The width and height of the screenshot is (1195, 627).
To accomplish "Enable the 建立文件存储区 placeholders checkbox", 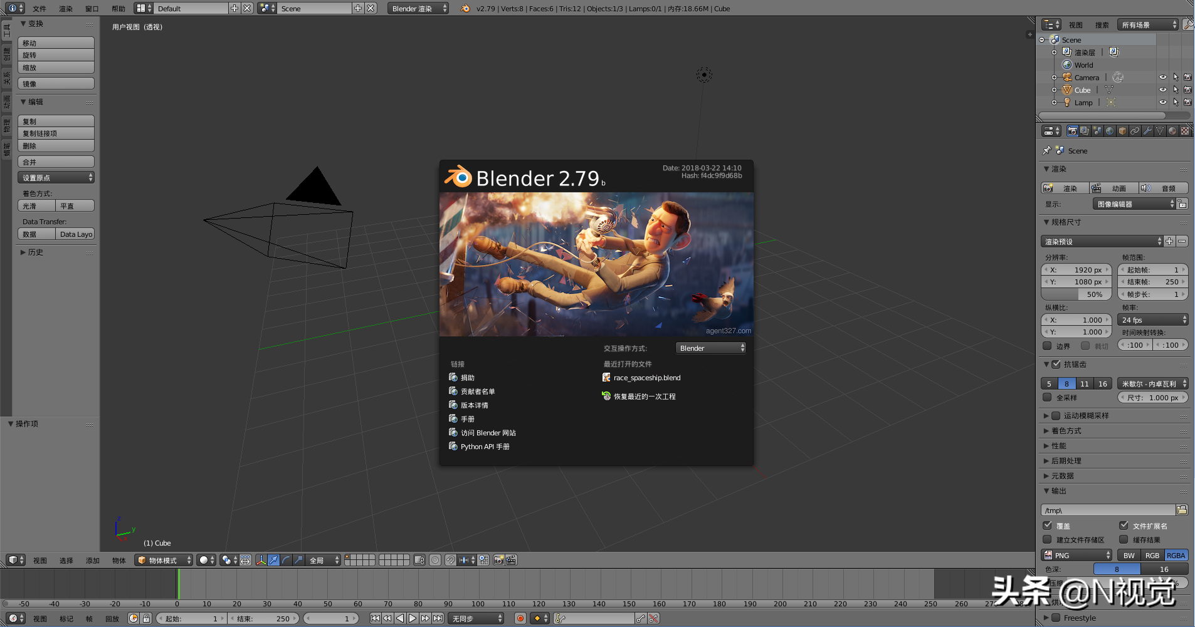I will pyautogui.click(x=1047, y=539).
